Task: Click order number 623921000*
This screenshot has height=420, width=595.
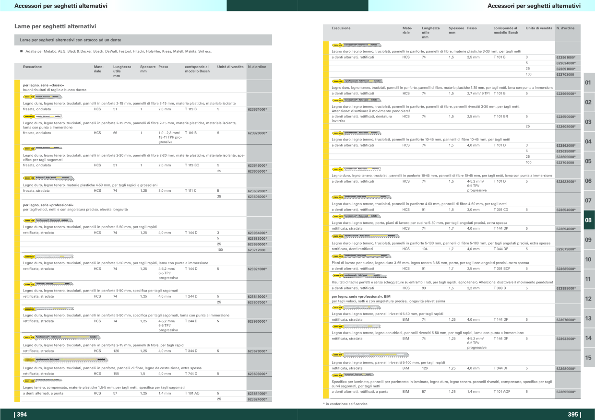Action: pyautogui.click(x=257, y=269)
